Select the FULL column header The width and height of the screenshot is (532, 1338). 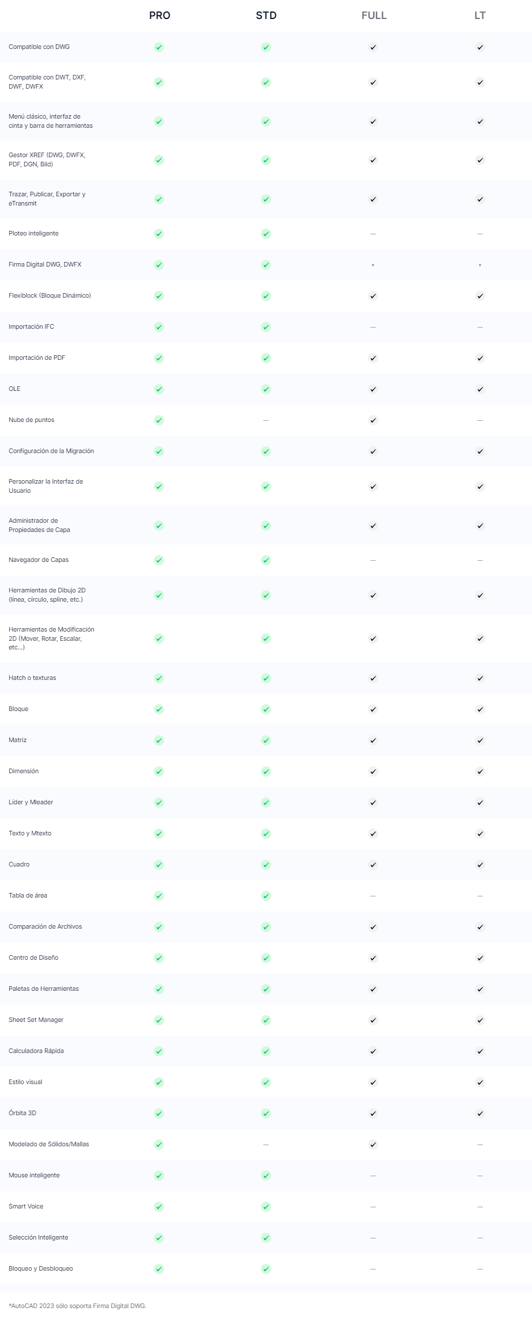click(374, 16)
